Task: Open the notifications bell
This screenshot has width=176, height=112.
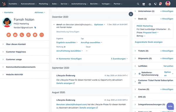Action: (x=160, y=4)
